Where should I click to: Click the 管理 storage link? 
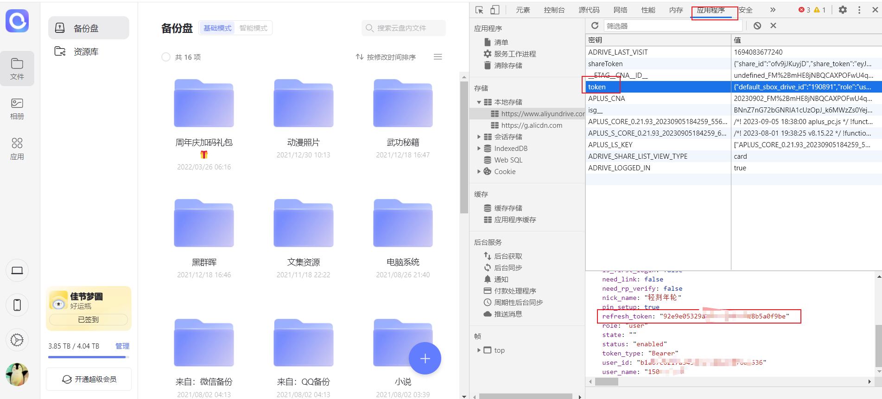pyautogui.click(x=122, y=346)
